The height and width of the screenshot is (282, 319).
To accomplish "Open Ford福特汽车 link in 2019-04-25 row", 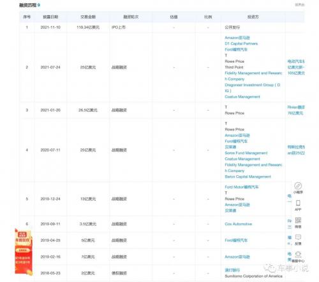I will pyautogui.click(x=236, y=240).
